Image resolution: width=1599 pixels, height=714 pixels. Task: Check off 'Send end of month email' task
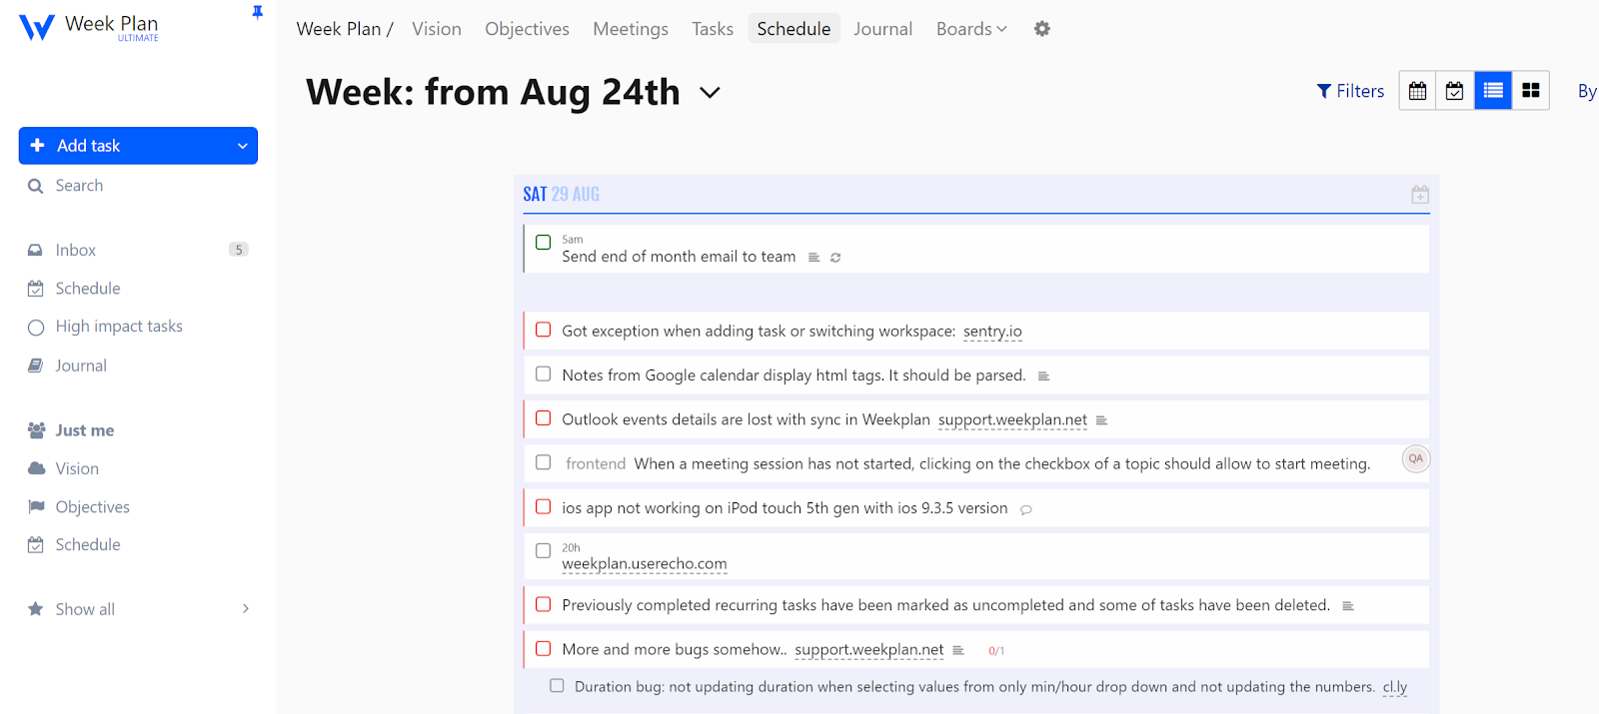544,243
